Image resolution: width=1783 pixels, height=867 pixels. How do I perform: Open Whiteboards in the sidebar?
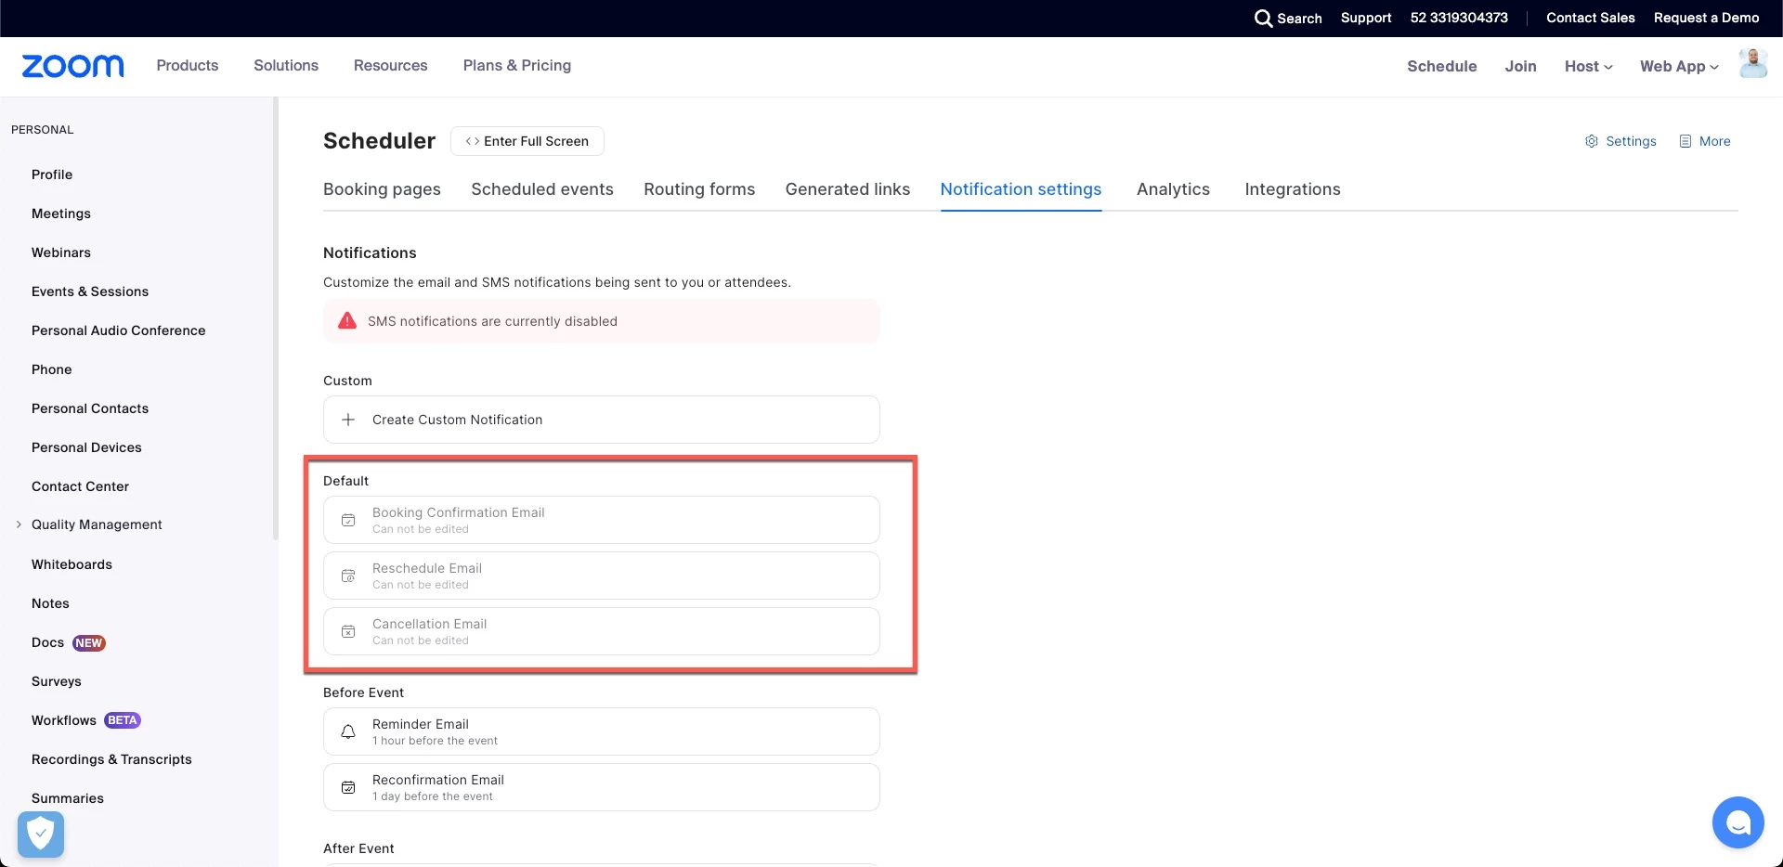tap(72, 564)
